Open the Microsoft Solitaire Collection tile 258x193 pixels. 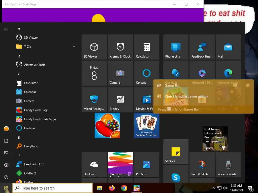146,125
